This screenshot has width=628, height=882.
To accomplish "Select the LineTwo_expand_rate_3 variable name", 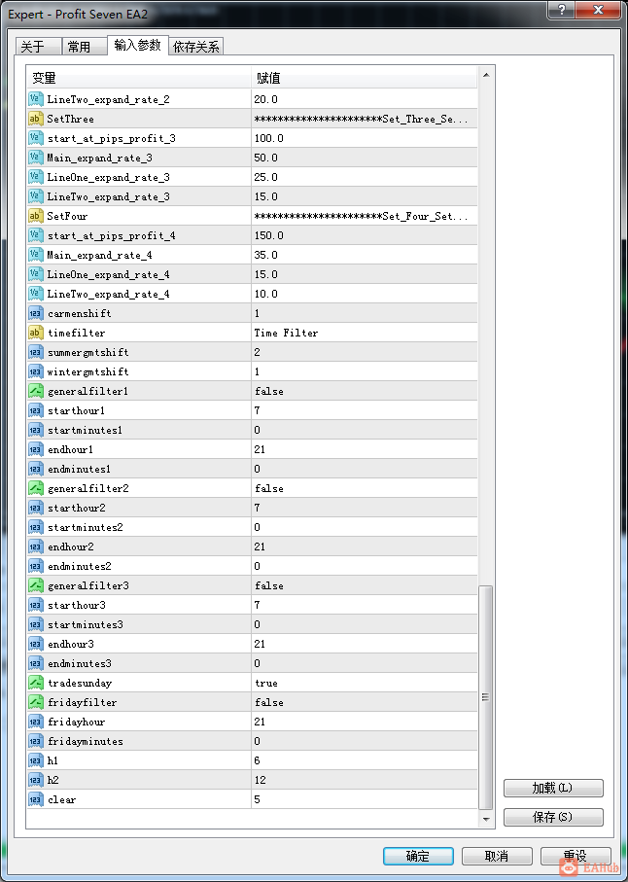I will tap(109, 196).
